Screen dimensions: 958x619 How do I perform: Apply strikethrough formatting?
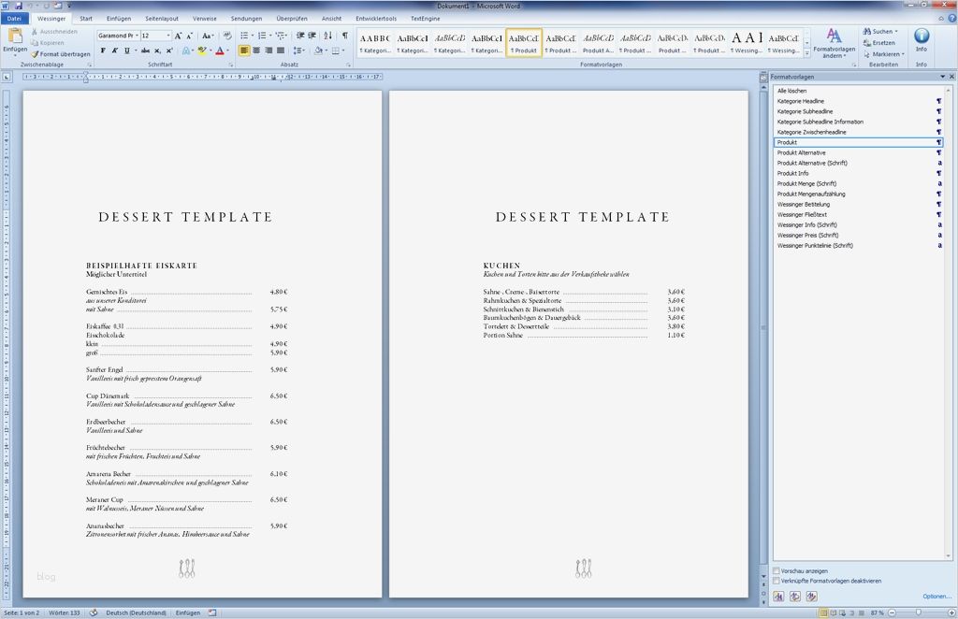(146, 50)
